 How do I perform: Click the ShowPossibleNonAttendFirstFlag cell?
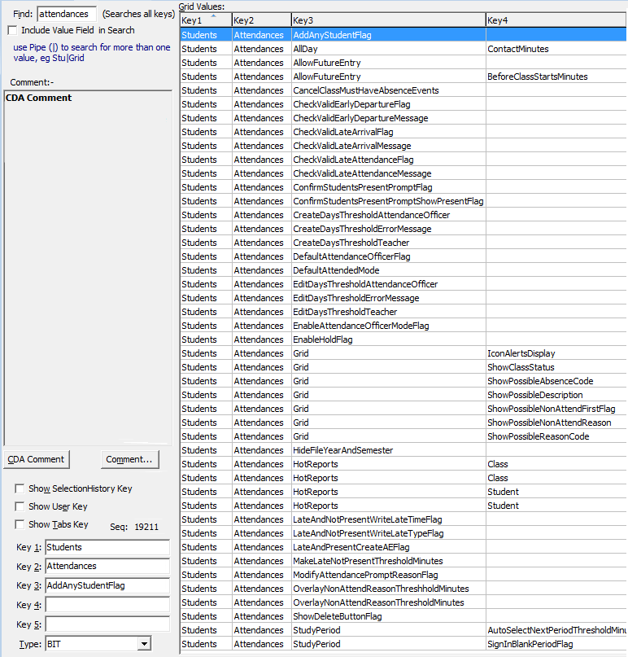click(556, 408)
